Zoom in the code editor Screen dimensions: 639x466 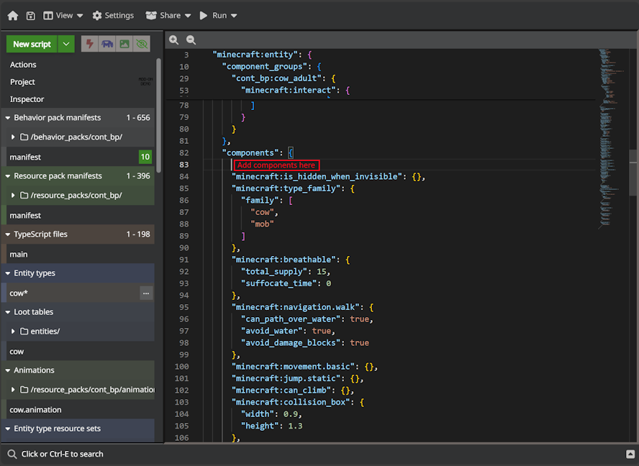pyautogui.click(x=174, y=40)
